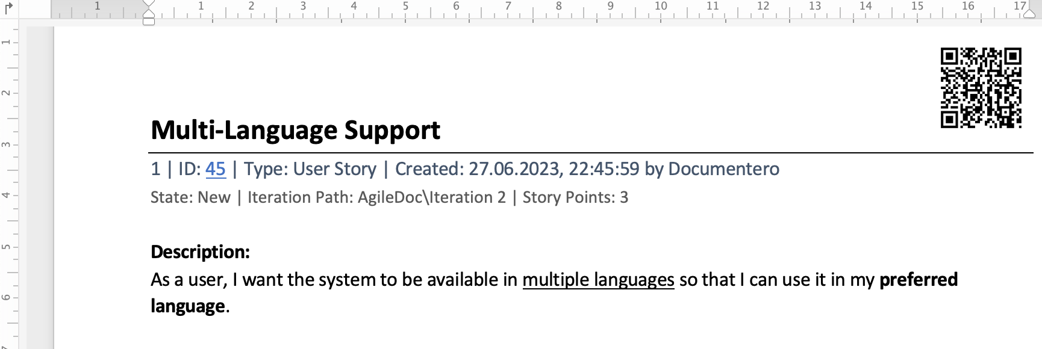Click 'Story Points: 3' text
The width and height of the screenshot is (1042, 349).
pyautogui.click(x=575, y=197)
